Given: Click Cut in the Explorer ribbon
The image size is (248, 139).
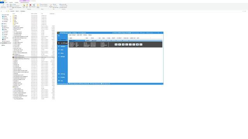Looking at the screenshot, I should click(x=14, y=4).
